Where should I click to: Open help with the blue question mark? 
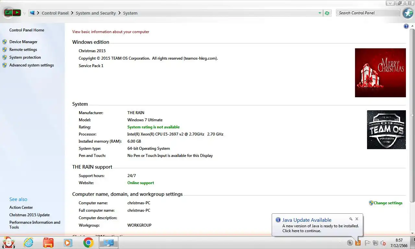[406, 26]
